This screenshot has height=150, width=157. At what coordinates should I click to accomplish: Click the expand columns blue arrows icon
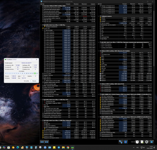coord(42,142)
